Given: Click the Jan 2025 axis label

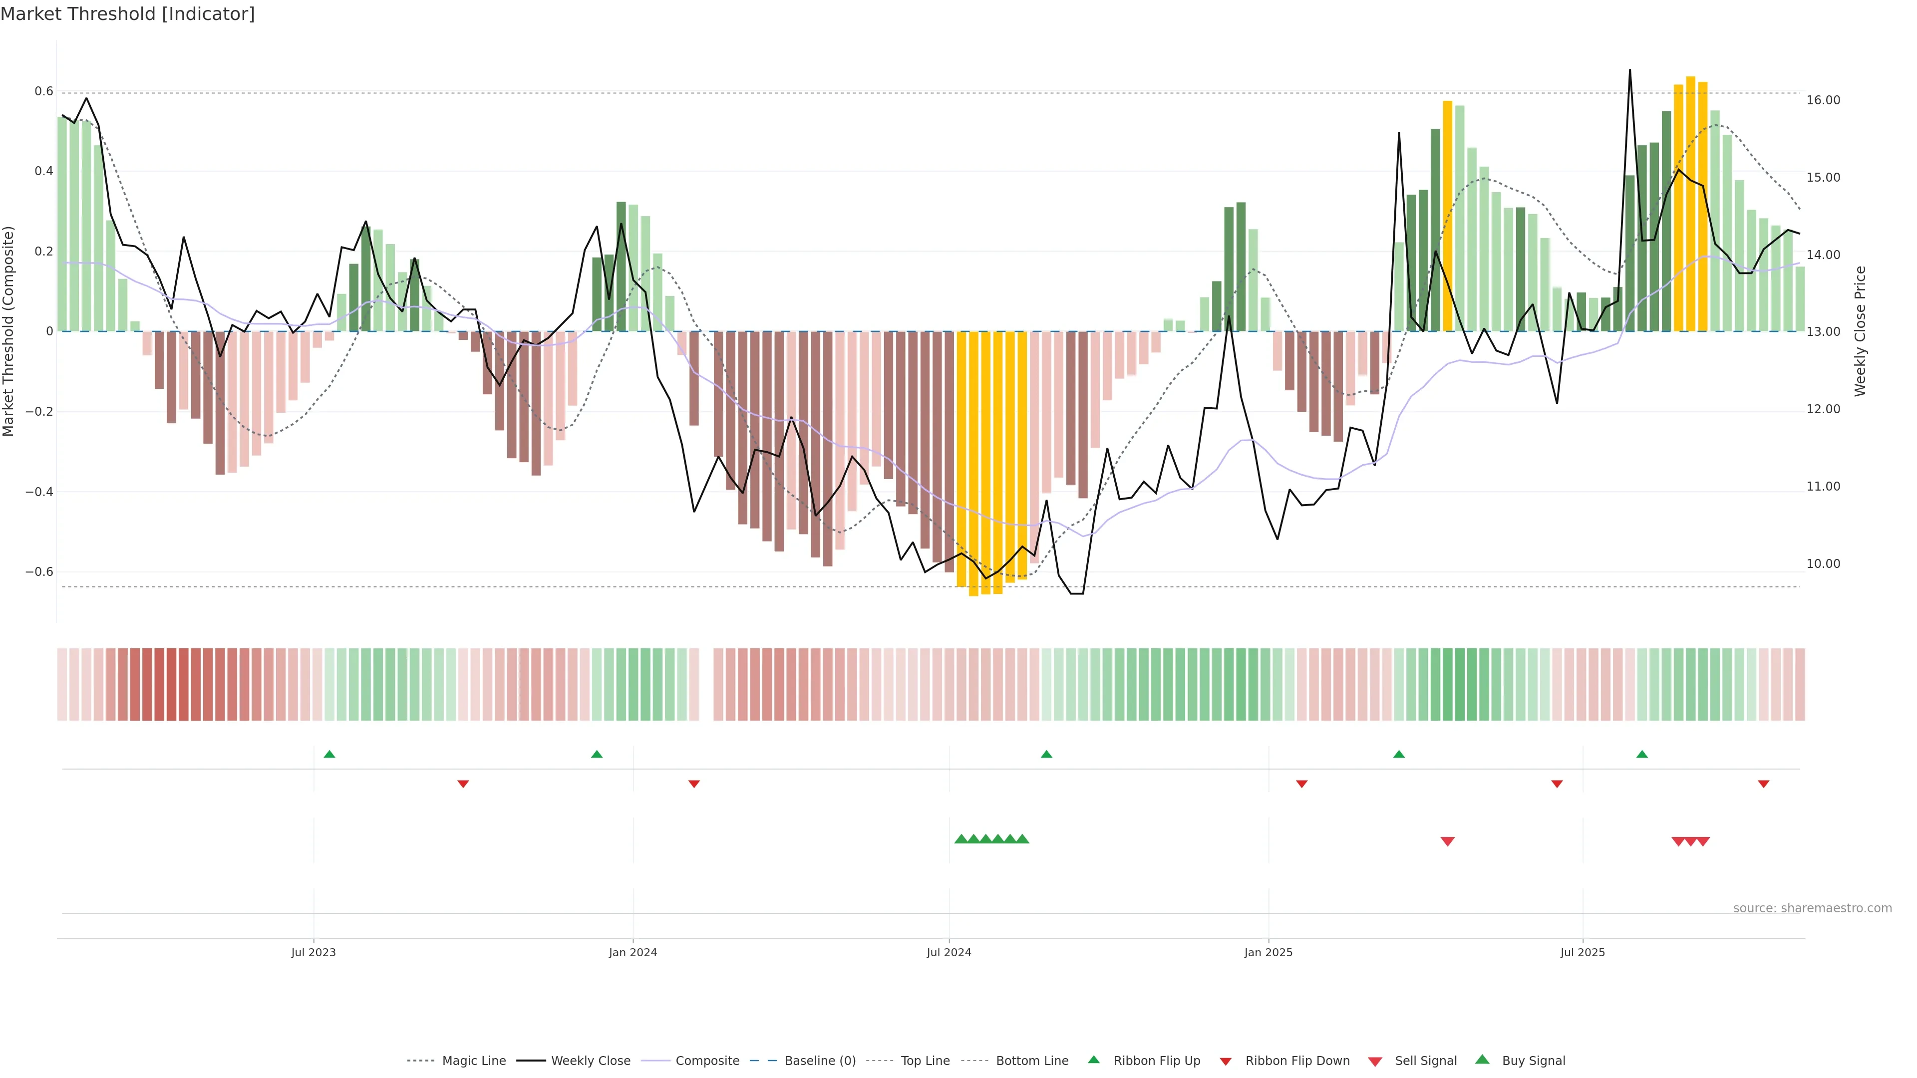Looking at the screenshot, I should point(1268,952).
